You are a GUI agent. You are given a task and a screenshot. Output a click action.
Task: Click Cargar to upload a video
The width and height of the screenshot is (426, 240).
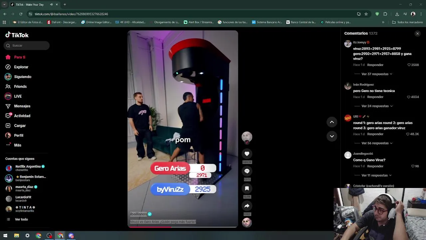click(16, 126)
